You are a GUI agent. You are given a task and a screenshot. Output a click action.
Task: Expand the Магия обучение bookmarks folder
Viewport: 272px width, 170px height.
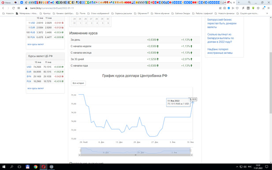[x=160, y=13]
